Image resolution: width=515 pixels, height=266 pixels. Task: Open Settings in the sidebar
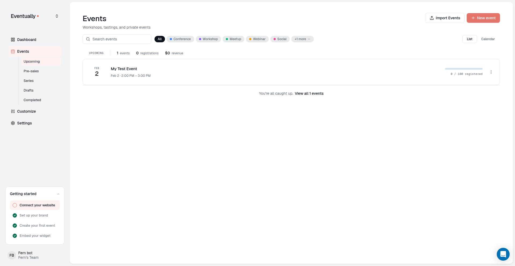click(x=35, y=123)
